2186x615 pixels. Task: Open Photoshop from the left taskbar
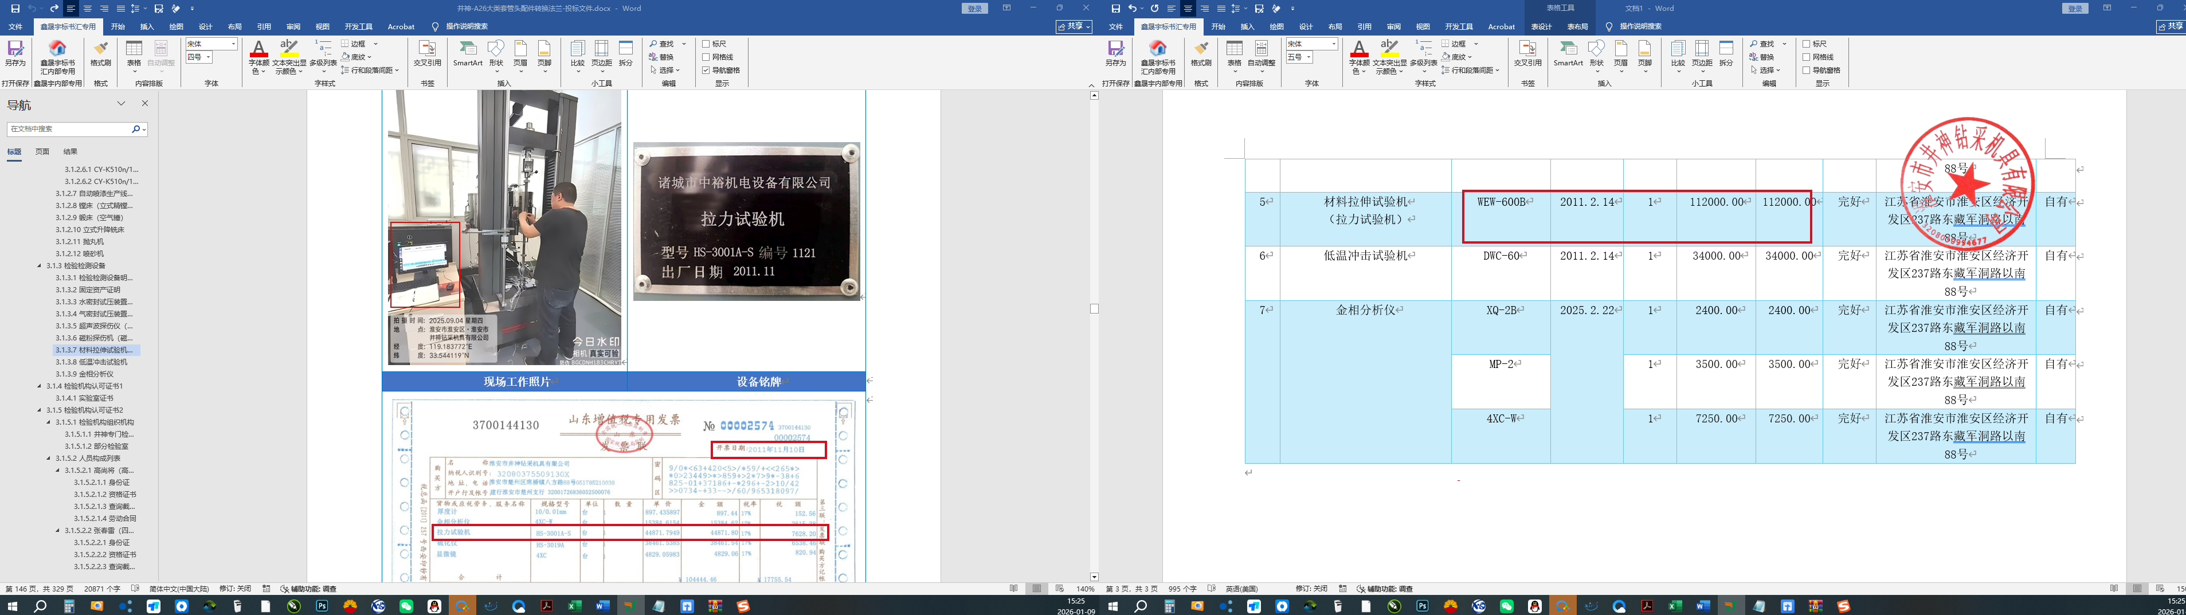click(322, 606)
